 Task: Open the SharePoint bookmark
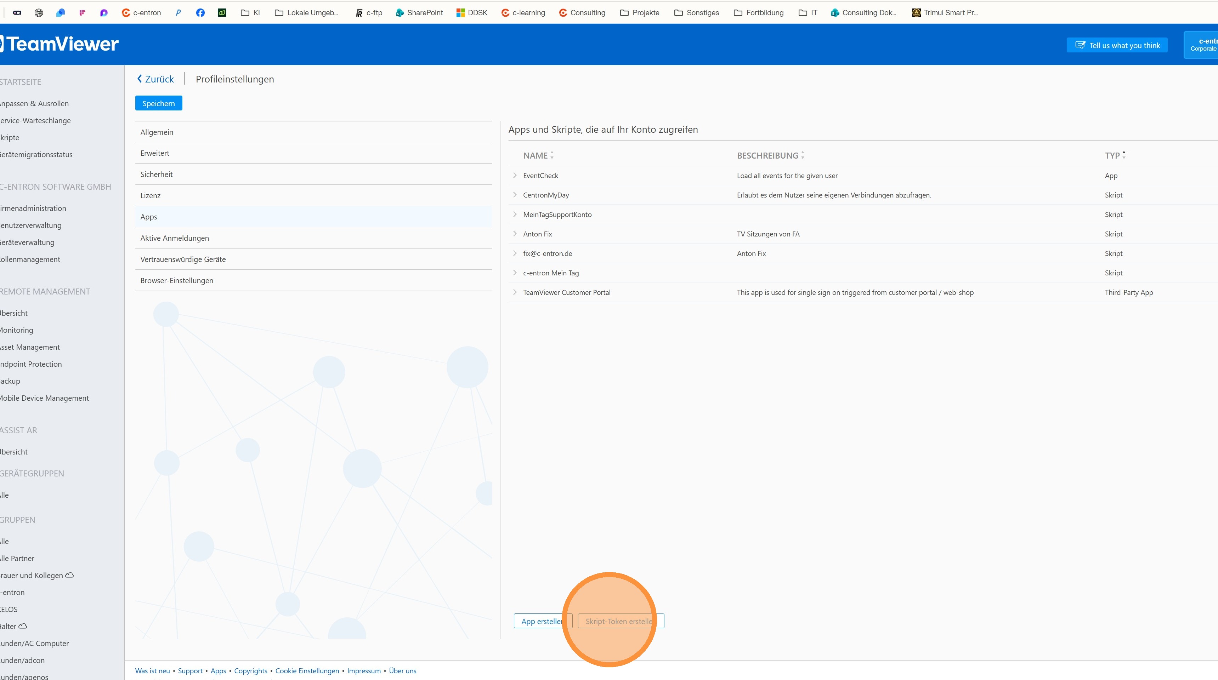[419, 13]
